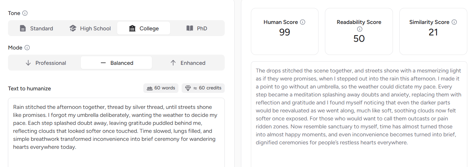474x167 pixels.
Task: Click the info icon next to Tone
Action: tap(25, 13)
